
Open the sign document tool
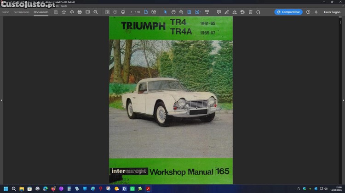coord(235,12)
